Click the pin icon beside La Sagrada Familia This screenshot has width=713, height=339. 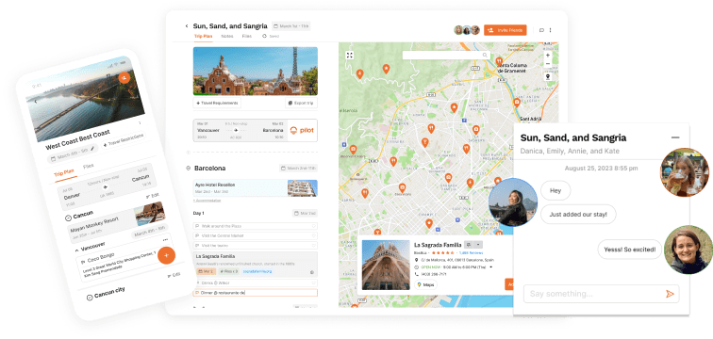(x=469, y=245)
